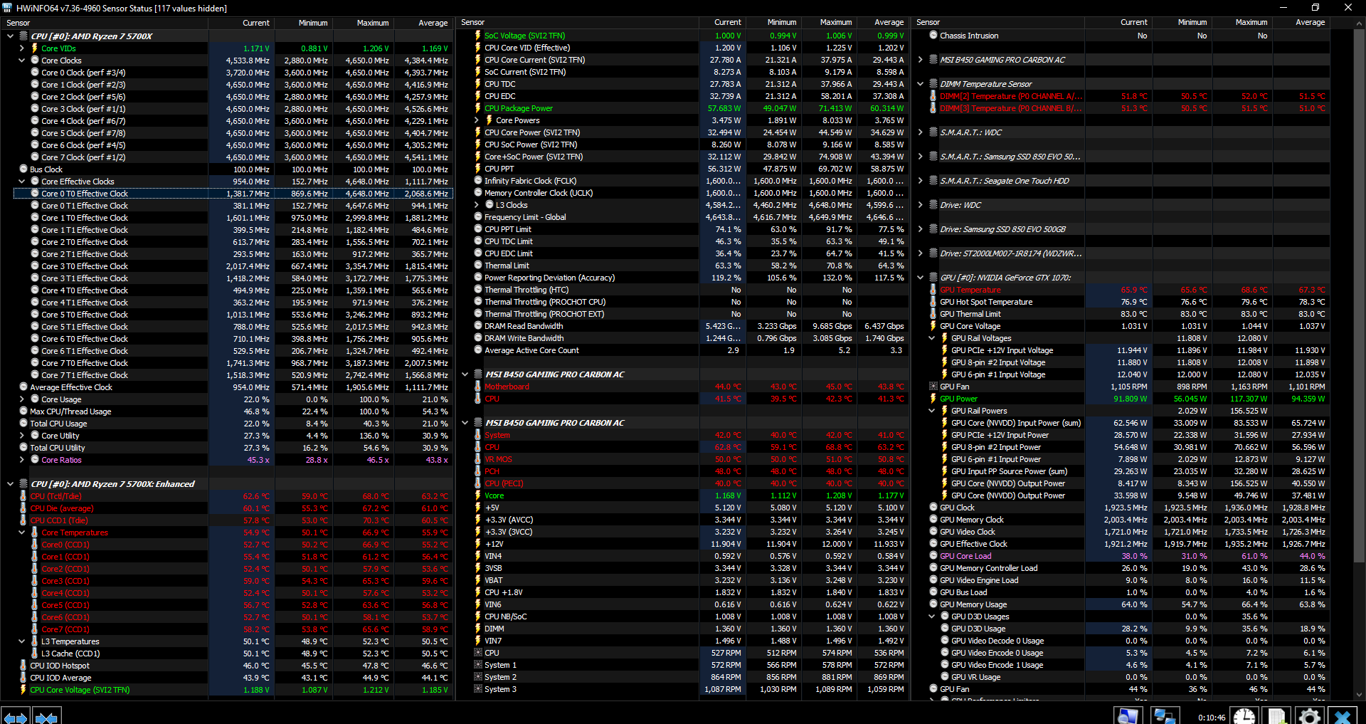Click the Average column header in the right panel

(1301, 23)
